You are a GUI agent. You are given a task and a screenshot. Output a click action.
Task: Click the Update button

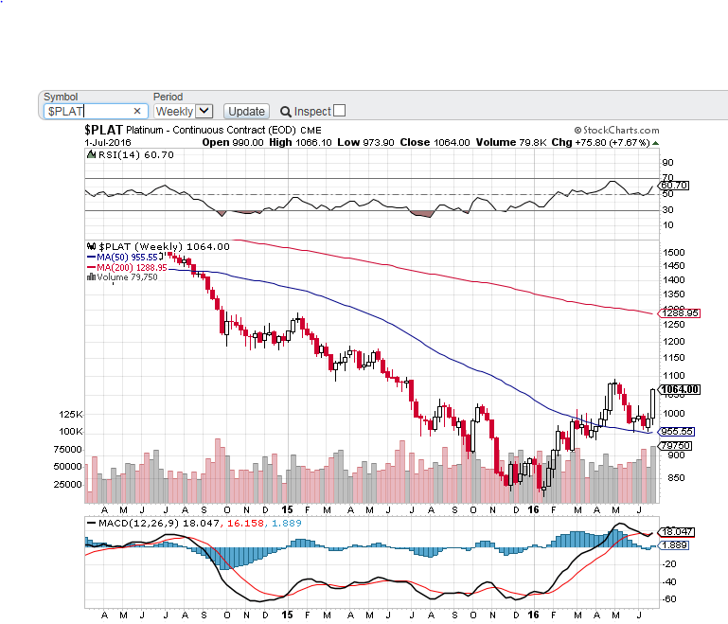(x=246, y=112)
